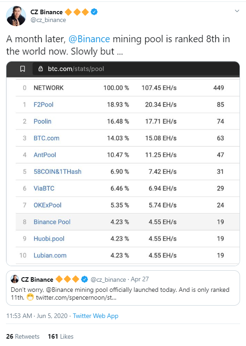Screen dimensions: 246x346
Task: Open the F2Pool link
Action: pyautogui.click(x=44, y=105)
